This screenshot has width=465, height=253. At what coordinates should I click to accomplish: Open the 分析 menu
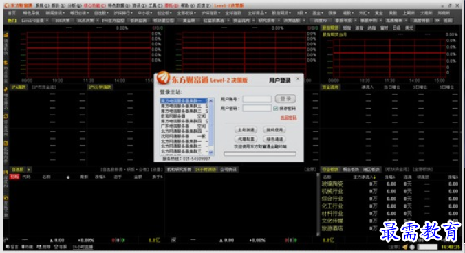[74, 5]
